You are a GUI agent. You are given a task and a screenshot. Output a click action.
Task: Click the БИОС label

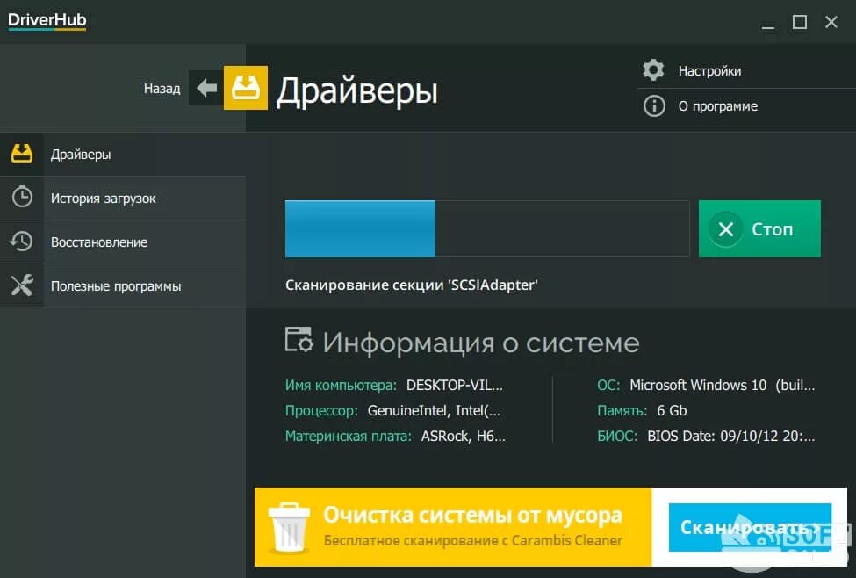[617, 436]
